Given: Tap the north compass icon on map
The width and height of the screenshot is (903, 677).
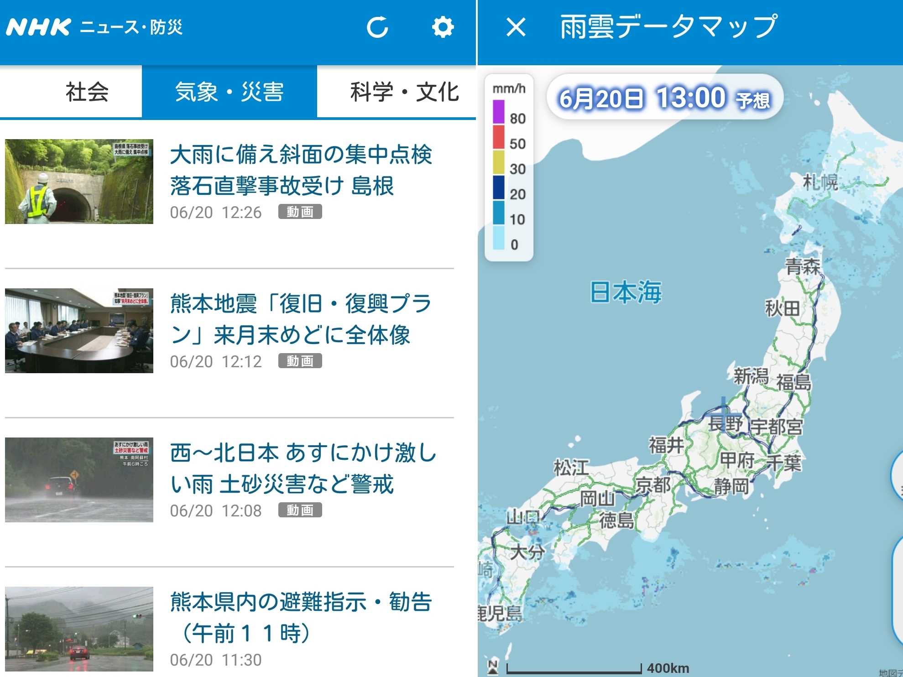Looking at the screenshot, I should tap(493, 667).
